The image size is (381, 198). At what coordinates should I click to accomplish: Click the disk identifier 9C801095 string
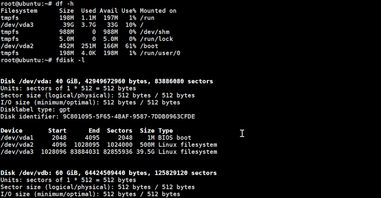pyautogui.click(x=129, y=117)
